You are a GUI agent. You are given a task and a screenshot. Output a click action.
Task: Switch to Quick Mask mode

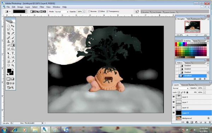click(x=13, y=79)
